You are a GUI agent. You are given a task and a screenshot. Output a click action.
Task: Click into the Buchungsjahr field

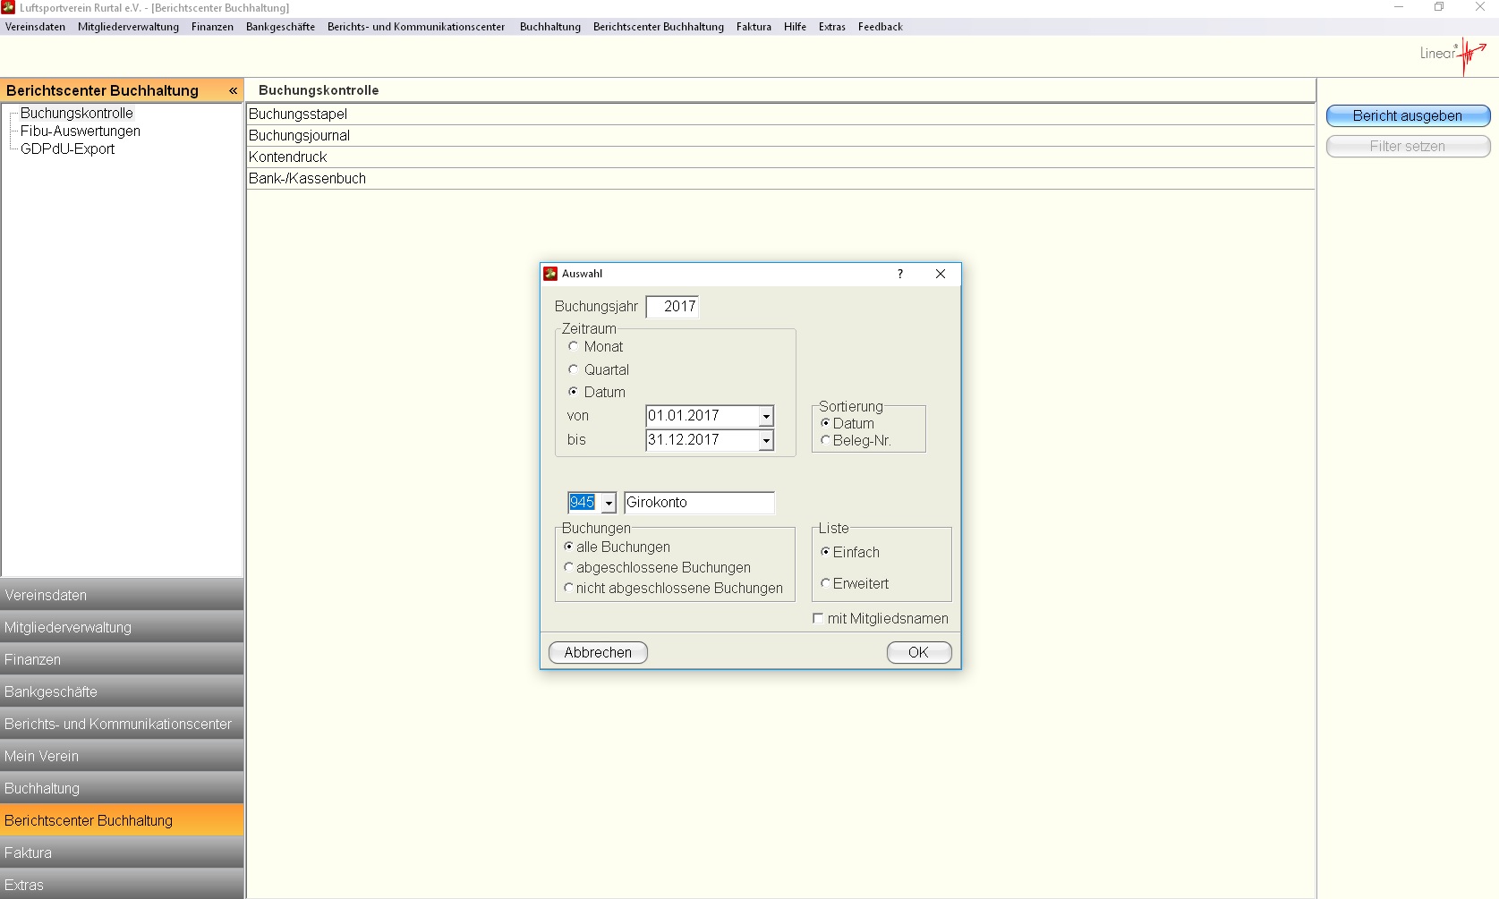point(672,307)
